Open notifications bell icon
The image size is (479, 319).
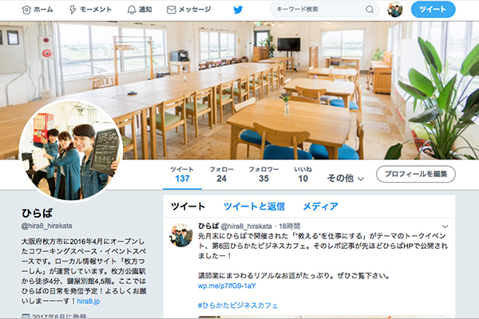pos(132,10)
